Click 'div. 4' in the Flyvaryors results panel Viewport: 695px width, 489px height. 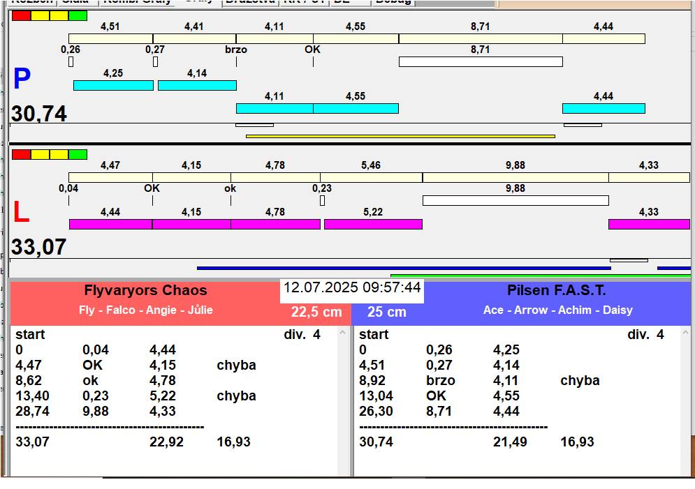pyautogui.click(x=302, y=334)
